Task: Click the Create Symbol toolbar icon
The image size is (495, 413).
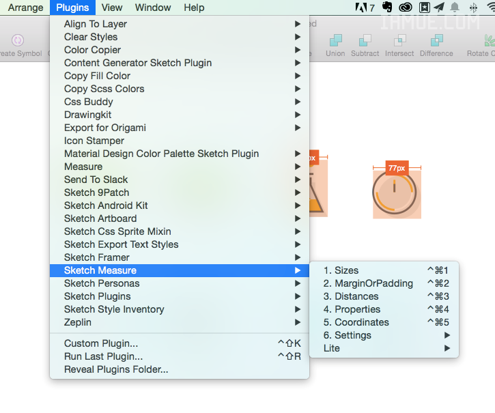Action: click(x=18, y=40)
